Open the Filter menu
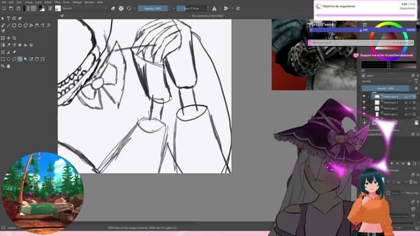The image size is (420, 236). point(57,2)
